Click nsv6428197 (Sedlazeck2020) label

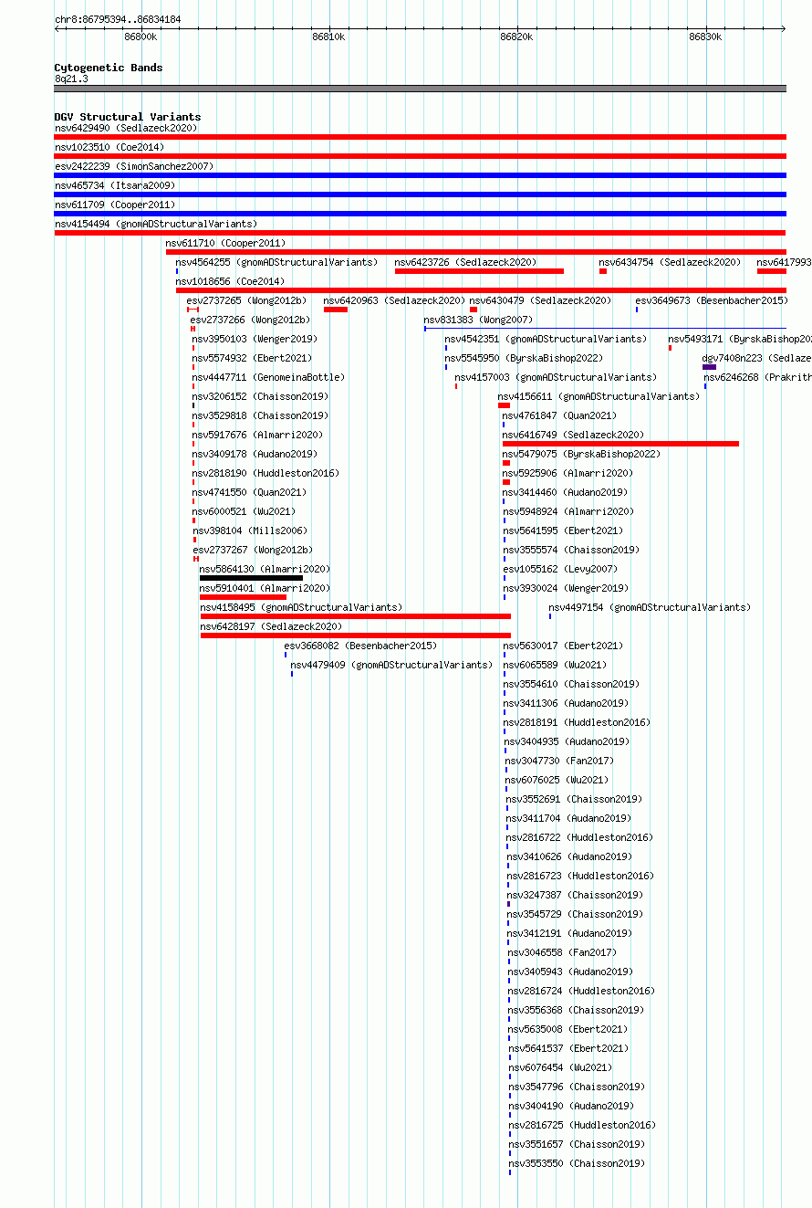(271, 627)
